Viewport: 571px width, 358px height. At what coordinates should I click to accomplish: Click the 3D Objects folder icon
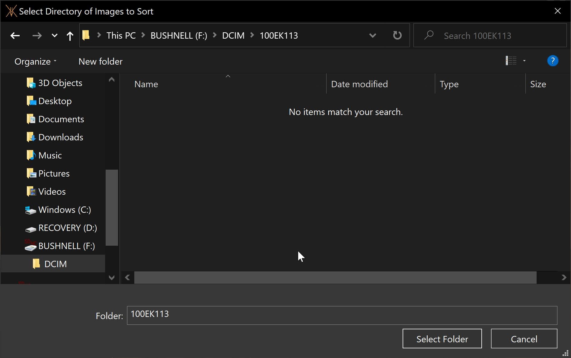pos(31,83)
